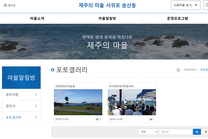Open the 운영프로그램 menu

177,18
